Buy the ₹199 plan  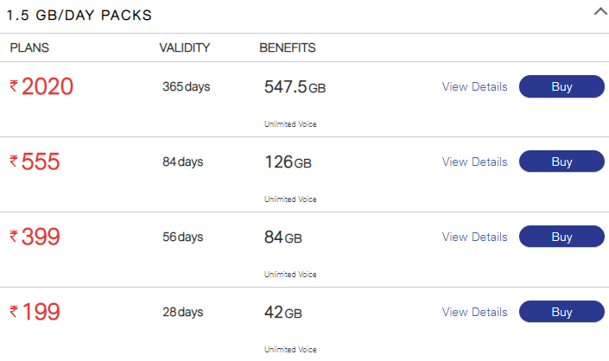[x=561, y=312]
